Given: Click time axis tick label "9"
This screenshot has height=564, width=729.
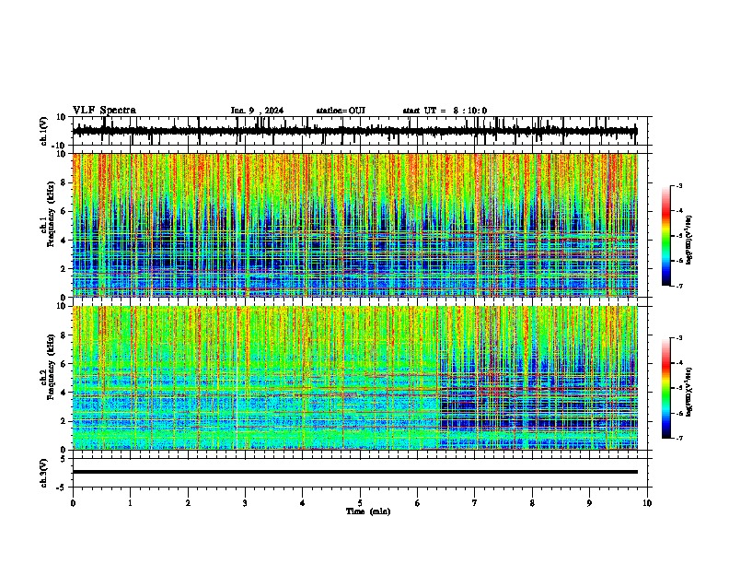Looking at the screenshot, I should [x=589, y=503].
